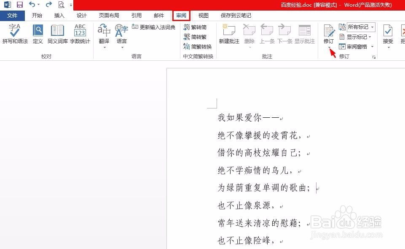Click 繁转简 conversion button
The image size is (405, 249).
click(195, 27)
